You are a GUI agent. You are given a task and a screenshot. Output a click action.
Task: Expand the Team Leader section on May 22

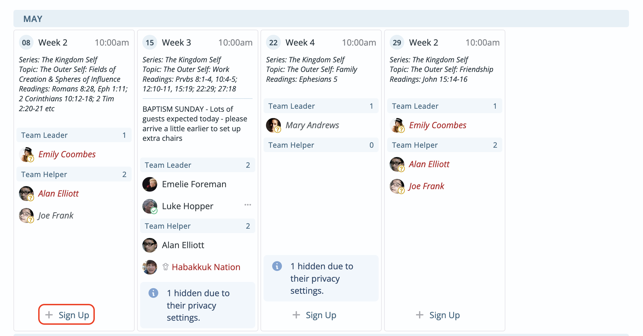[x=321, y=106]
